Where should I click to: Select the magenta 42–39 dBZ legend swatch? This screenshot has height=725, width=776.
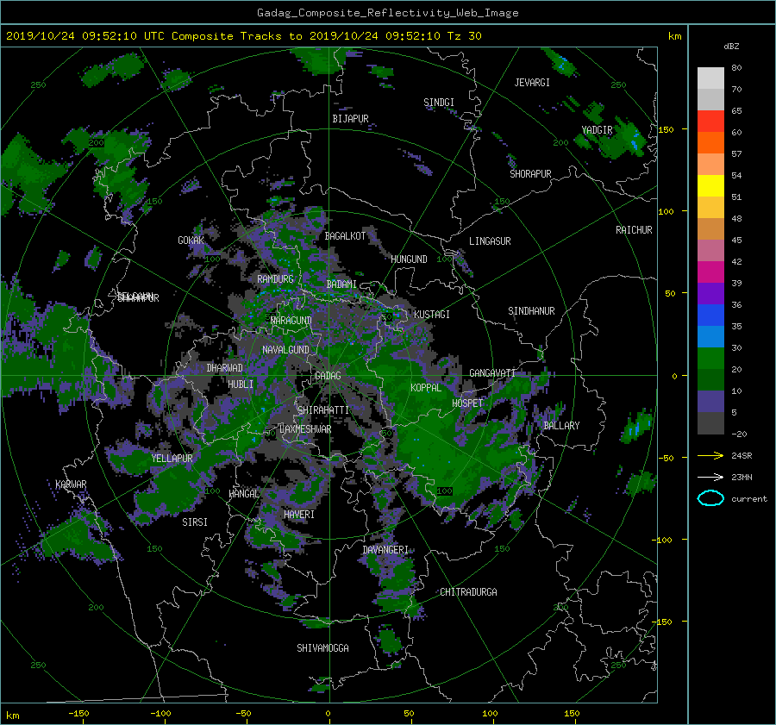coord(710,272)
